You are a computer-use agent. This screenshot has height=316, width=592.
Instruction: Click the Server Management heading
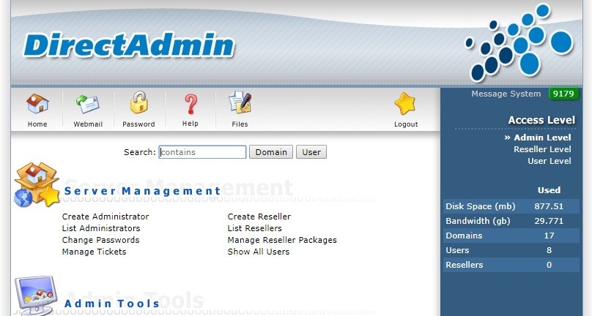(142, 191)
